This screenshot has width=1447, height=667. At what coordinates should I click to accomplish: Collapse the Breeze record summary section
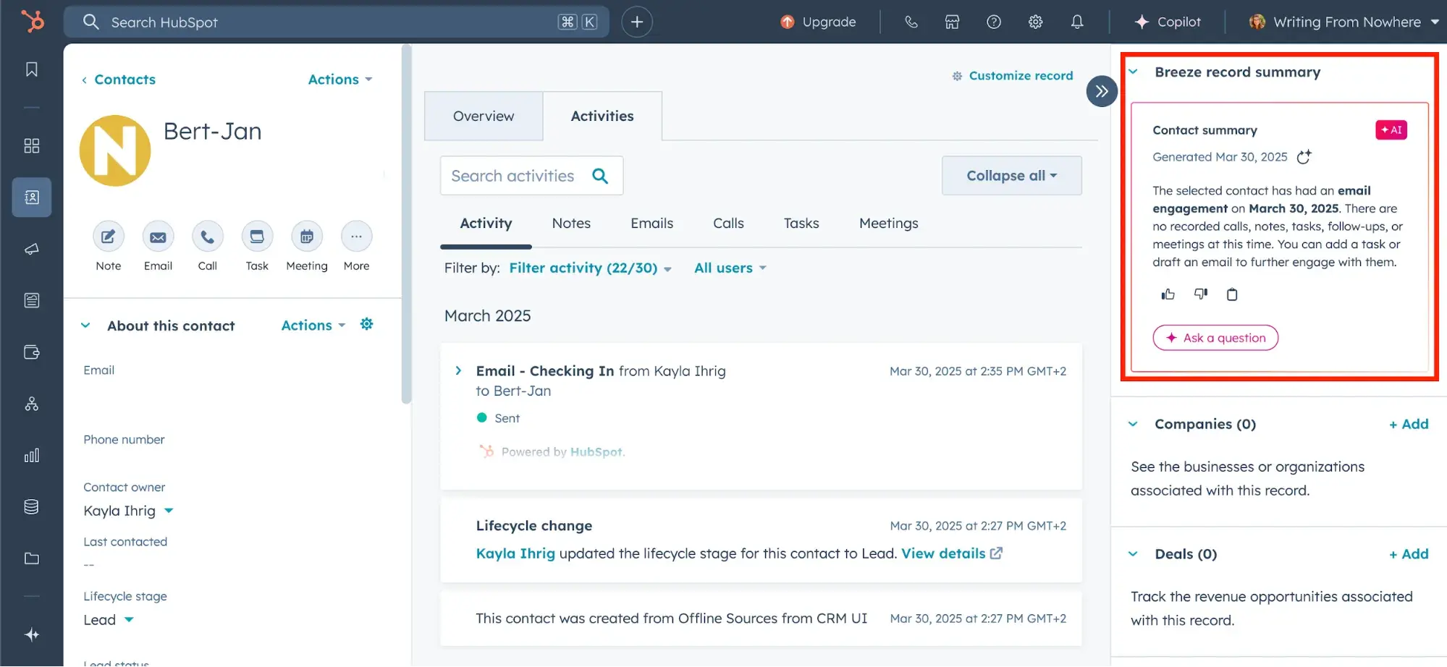1134,72
